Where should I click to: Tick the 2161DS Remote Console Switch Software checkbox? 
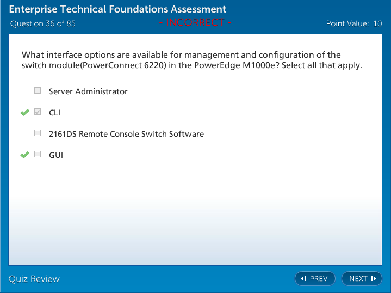pos(38,133)
